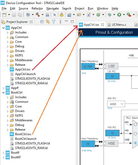Open the Debug dropdown arrow

point(114,15)
